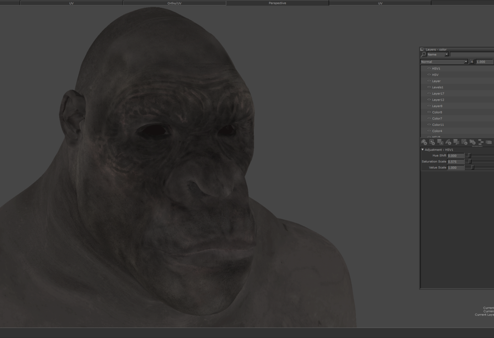Select the Layer17 layer name
Image resolution: width=494 pixels, height=338 pixels.
pyautogui.click(x=438, y=94)
